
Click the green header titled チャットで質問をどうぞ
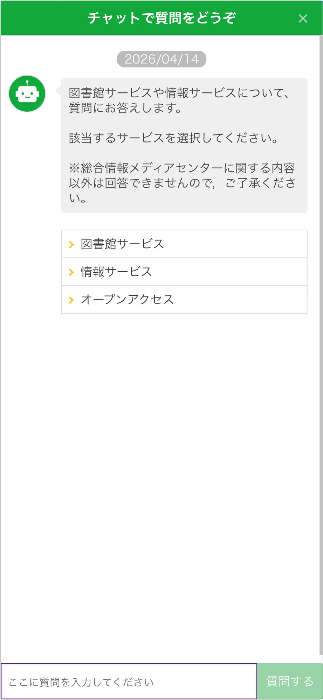click(x=161, y=17)
